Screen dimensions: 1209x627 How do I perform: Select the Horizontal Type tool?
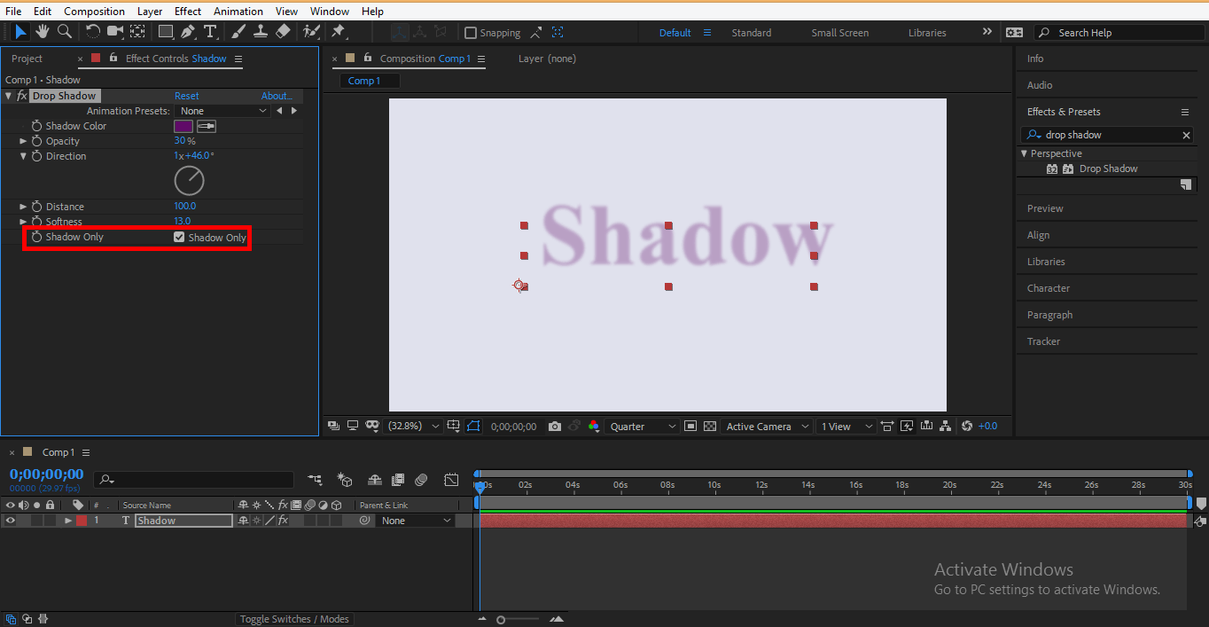point(211,32)
